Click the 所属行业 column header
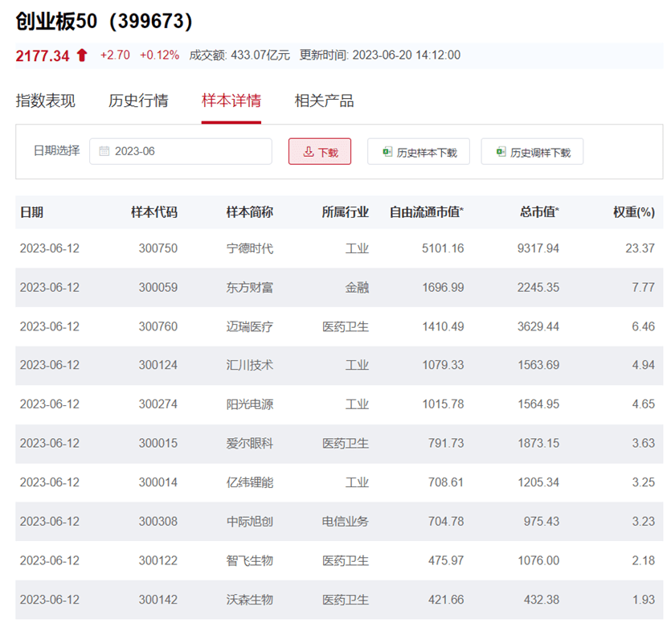 pos(345,212)
